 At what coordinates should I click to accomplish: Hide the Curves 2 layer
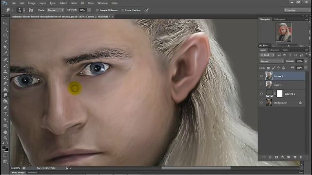(261, 76)
